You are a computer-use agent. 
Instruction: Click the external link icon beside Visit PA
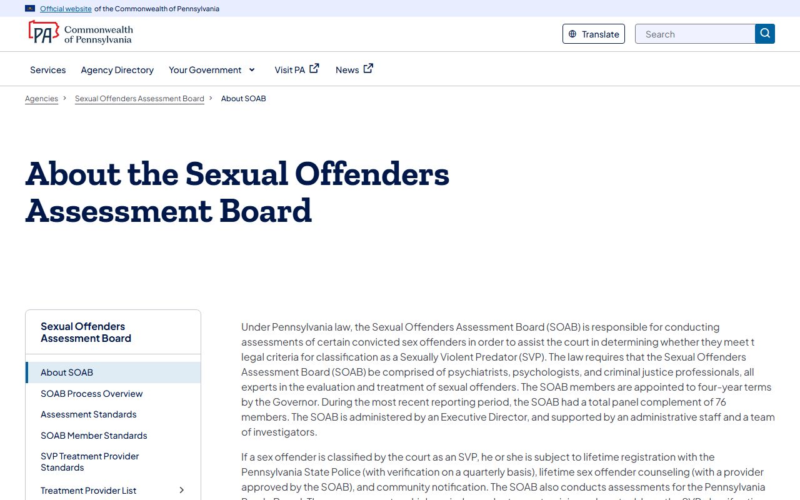click(x=314, y=69)
